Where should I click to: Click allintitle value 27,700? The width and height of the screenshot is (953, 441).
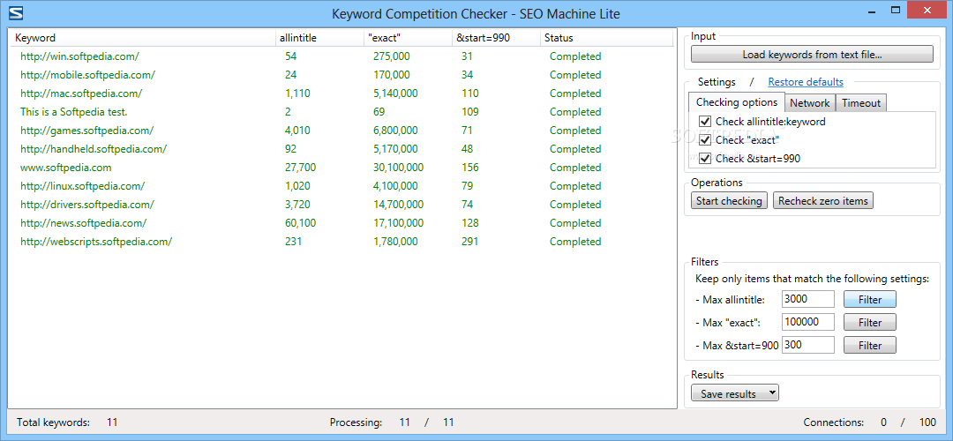click(x=300, y=168)
